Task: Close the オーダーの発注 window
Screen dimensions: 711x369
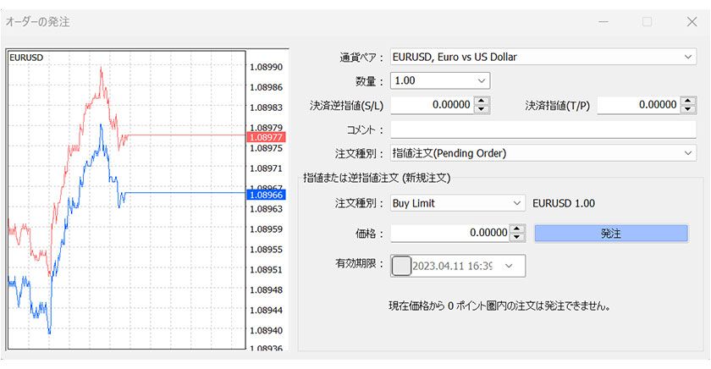Action: [x=692, y=22]
